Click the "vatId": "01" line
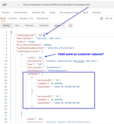 pyautogui.click(x=35, y=58)
